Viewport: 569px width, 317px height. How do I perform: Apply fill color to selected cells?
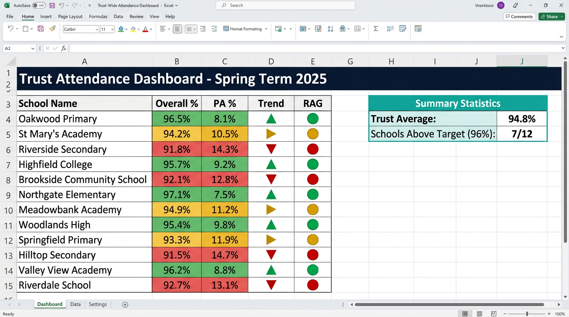[x=133, y=29]
